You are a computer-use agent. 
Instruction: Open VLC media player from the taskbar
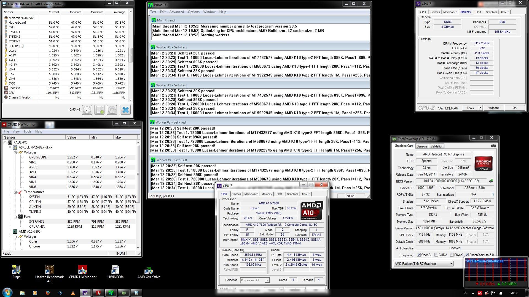pyautogui.click(x=73, y=293)
